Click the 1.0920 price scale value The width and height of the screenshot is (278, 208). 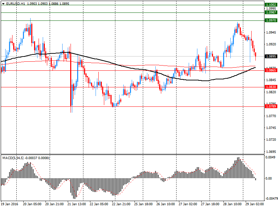271,44
